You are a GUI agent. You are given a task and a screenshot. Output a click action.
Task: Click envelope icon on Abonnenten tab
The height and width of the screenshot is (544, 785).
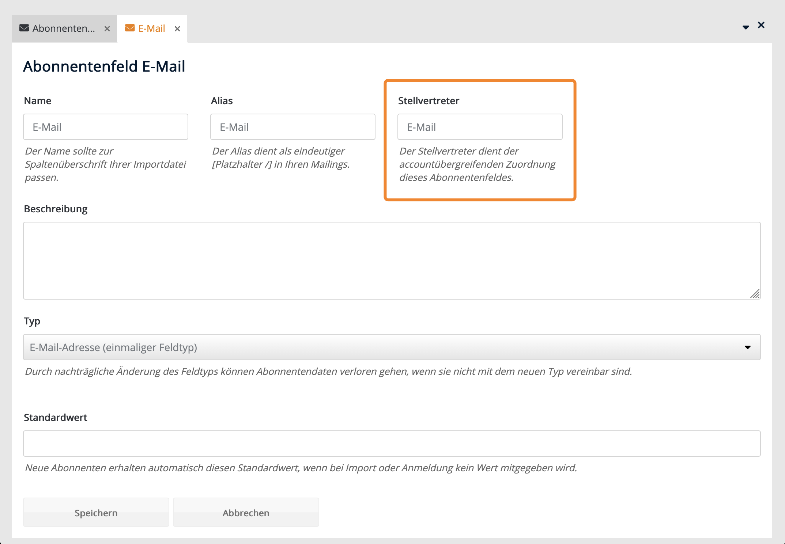(24, 28)
